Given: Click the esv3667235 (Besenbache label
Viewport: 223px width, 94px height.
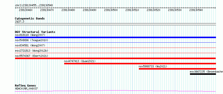Looking at the screenshot, I should tap(206, 72).
